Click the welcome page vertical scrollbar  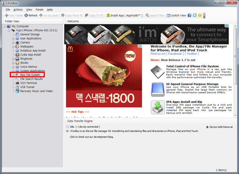tap(235, 56)
